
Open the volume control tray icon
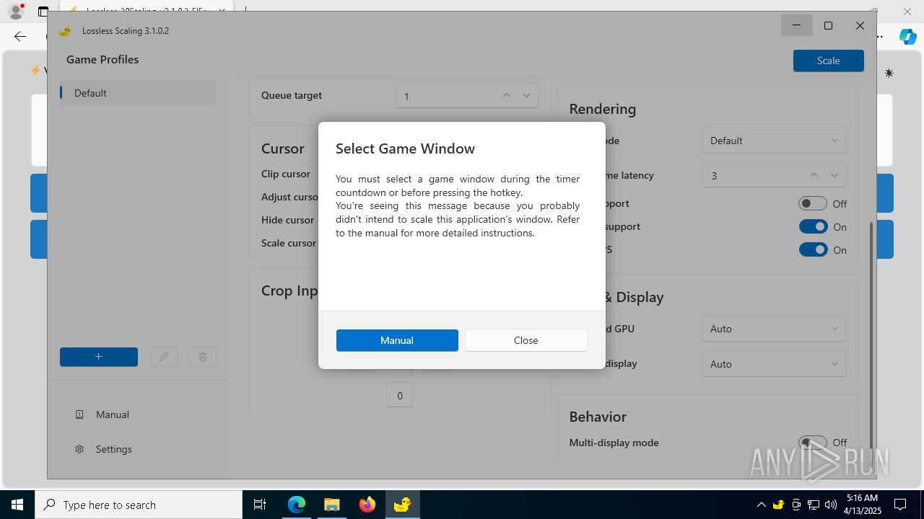831,505
